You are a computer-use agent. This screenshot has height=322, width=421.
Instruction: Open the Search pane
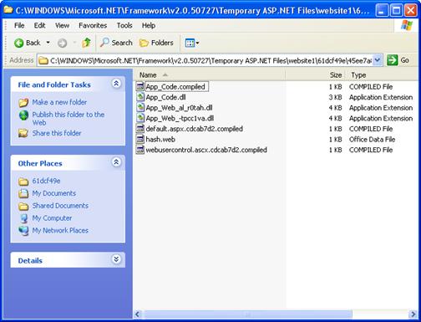tap(116, 43)
